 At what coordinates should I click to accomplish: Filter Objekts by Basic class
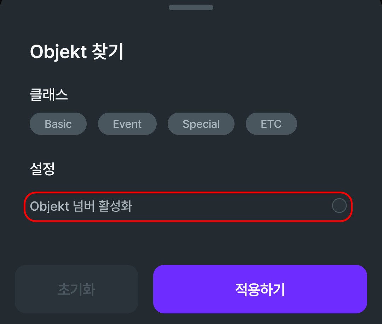(58, 124)
